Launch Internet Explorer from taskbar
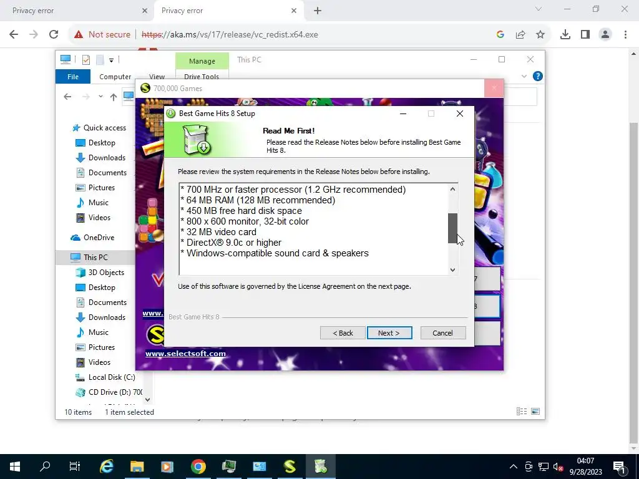Image resolution: width=639 pixels, height=479 pixels. (106, 467)
